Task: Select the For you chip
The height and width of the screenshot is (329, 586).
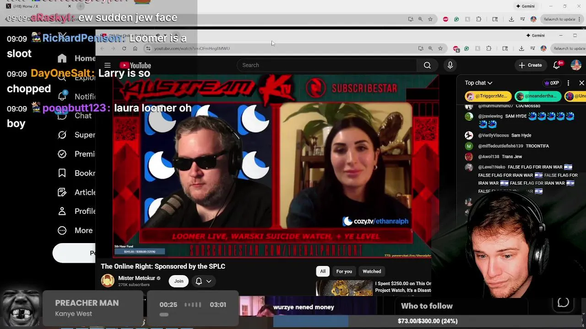Action: coord(344,271)
